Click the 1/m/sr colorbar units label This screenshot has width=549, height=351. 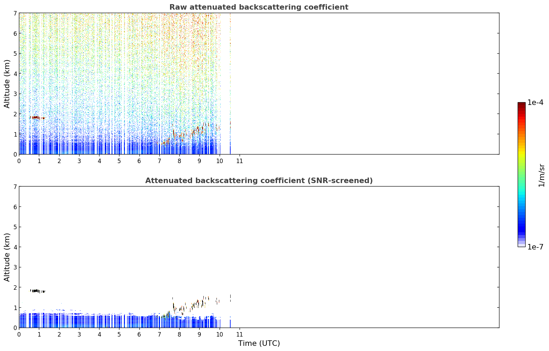pyautogui.click(x=541, y=175)
